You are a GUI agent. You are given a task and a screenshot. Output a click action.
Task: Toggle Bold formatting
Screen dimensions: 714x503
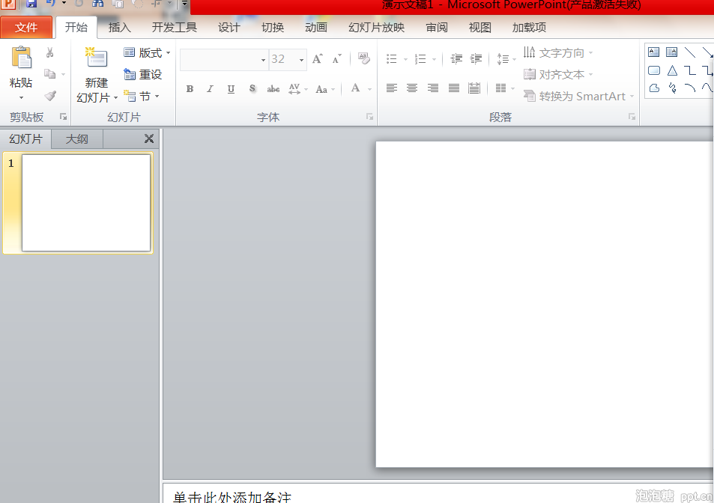[190, 89]
